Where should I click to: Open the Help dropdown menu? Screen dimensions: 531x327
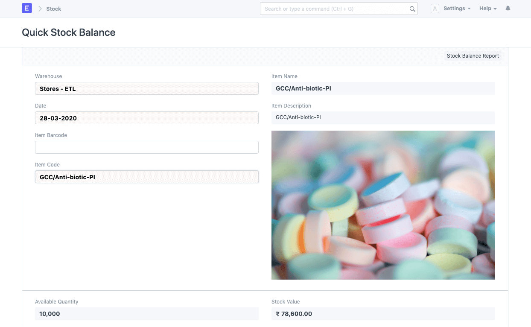click(x=488, y=9)
